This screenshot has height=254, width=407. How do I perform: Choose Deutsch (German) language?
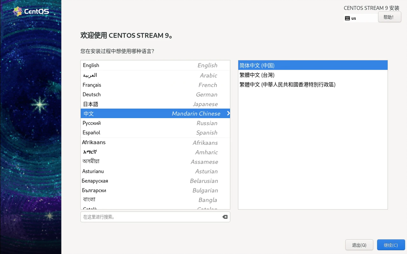pos(155,95)
